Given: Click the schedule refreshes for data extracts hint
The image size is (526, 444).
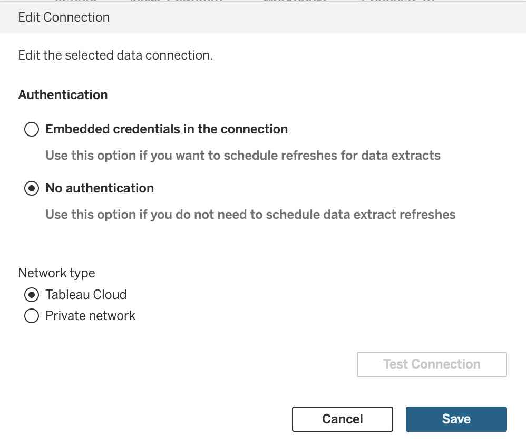Looking at the screenshot, I should click(243, 156).
